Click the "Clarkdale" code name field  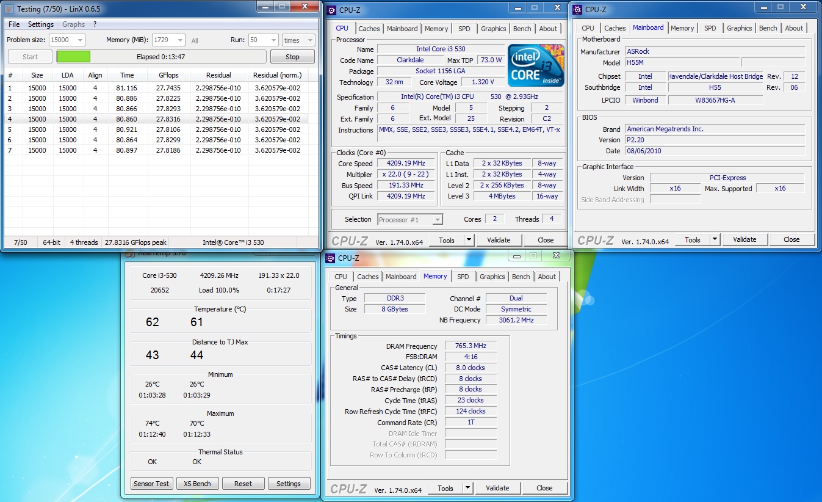coord(410,60)
